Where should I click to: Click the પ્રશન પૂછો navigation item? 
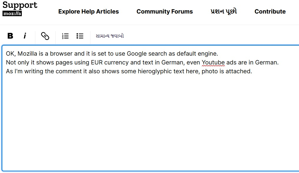point(224,11)
